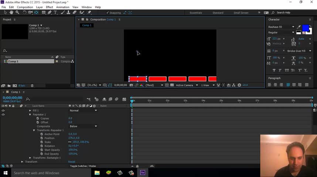Toggle stopwatch for Copies property
The image size is (317, 177).
click(x=38, y=118)
